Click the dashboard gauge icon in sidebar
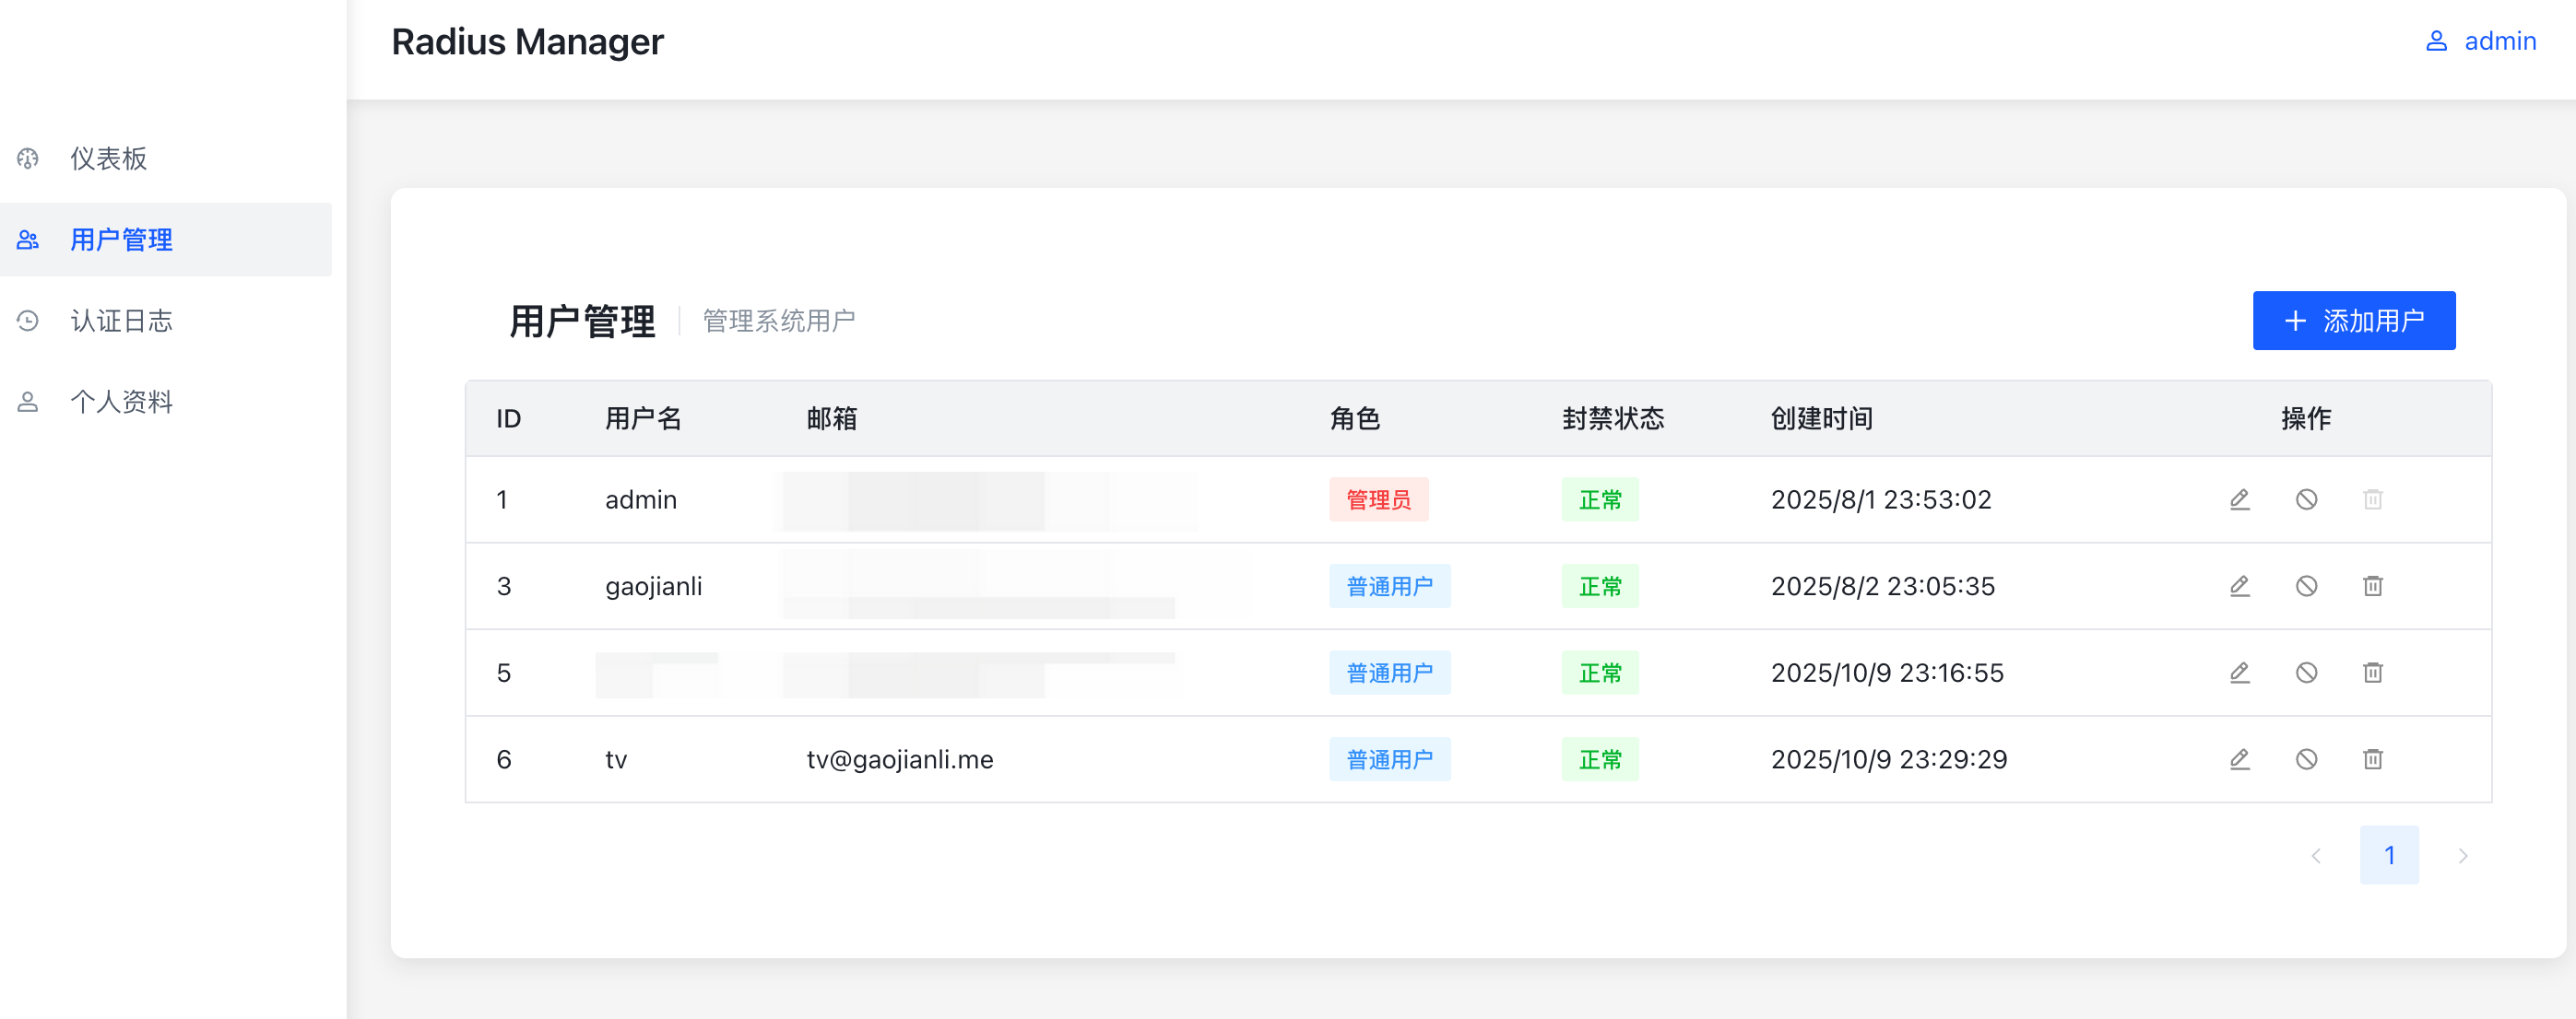This screenshot has height=1019, width=2576. (28, 158)
